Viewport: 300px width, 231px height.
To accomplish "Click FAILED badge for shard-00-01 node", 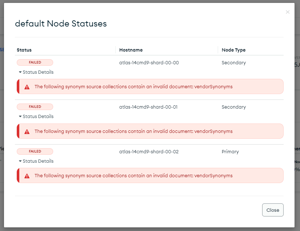I will [35, 107].
